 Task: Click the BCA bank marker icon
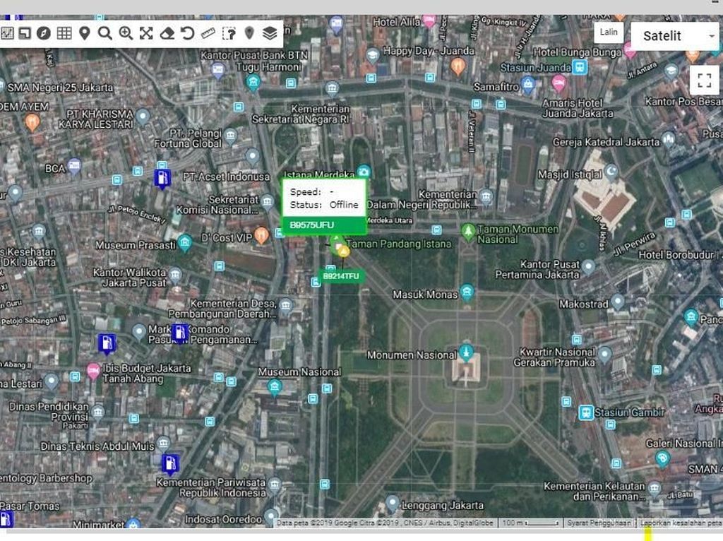pos(73,167)
